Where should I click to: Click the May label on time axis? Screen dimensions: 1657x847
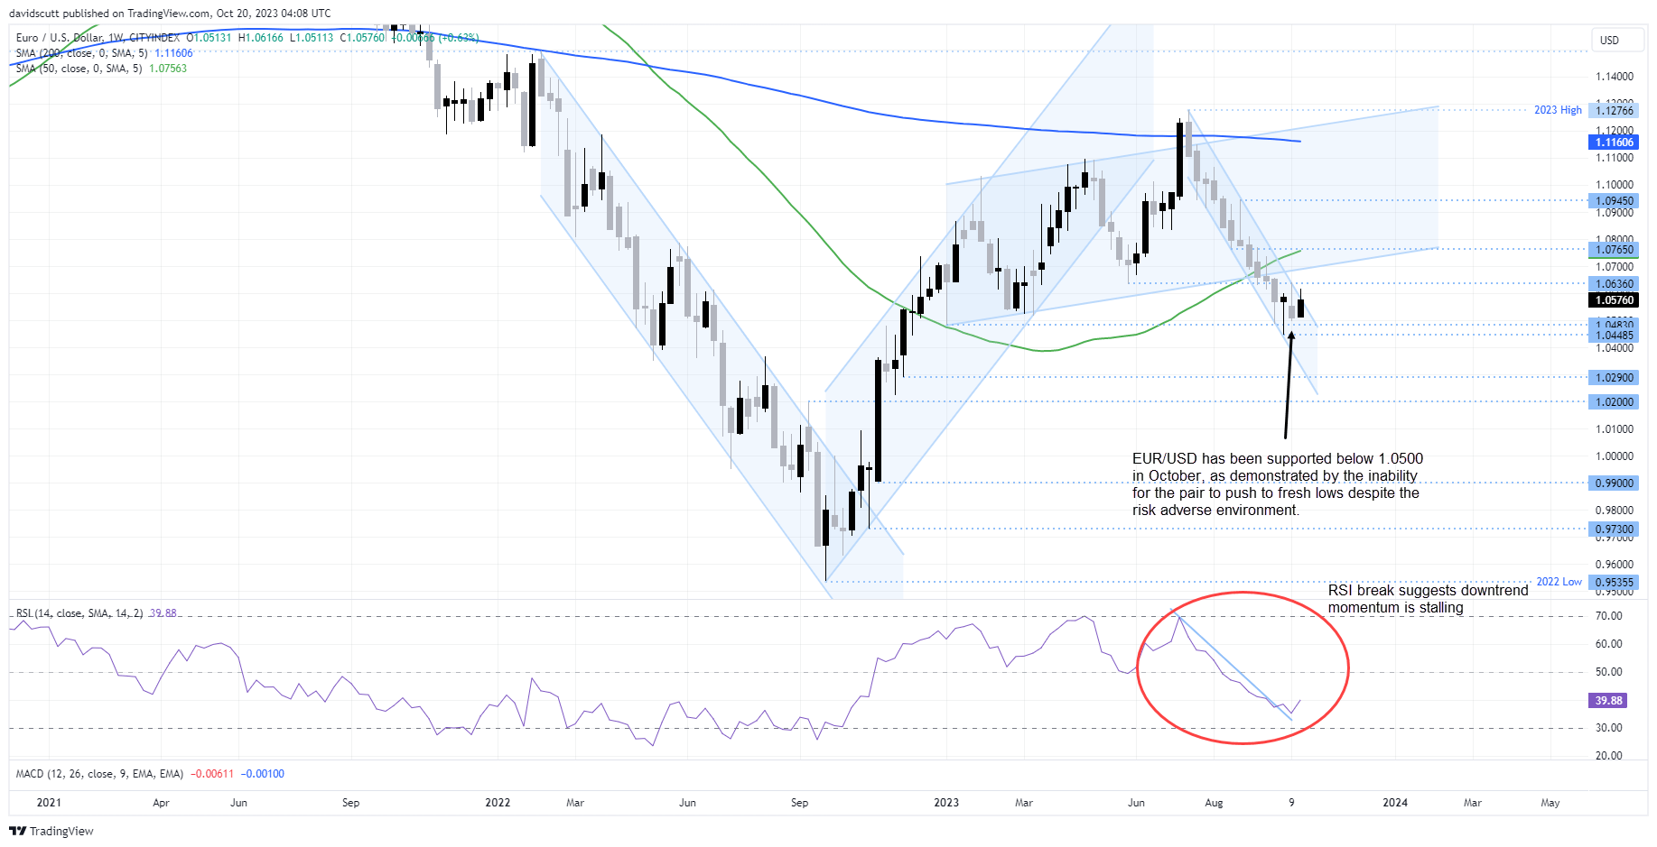[1550, 803]
